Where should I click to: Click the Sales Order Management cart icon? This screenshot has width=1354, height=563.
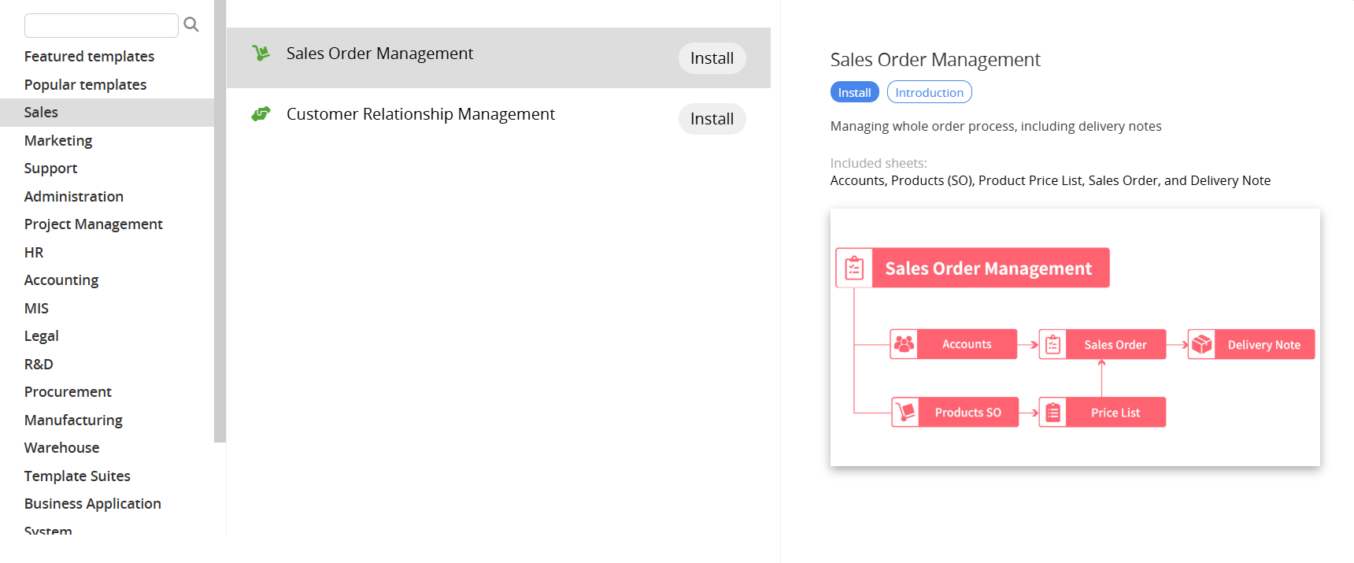coord(261,54)
